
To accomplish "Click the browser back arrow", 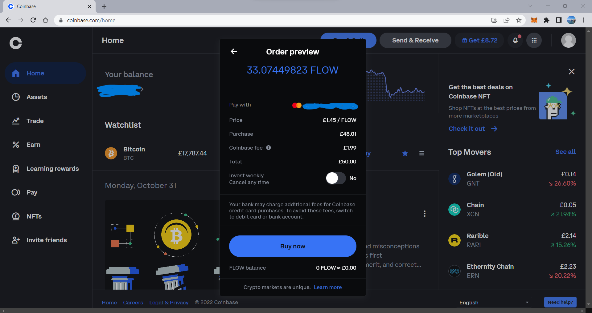I will click(8, 20).
